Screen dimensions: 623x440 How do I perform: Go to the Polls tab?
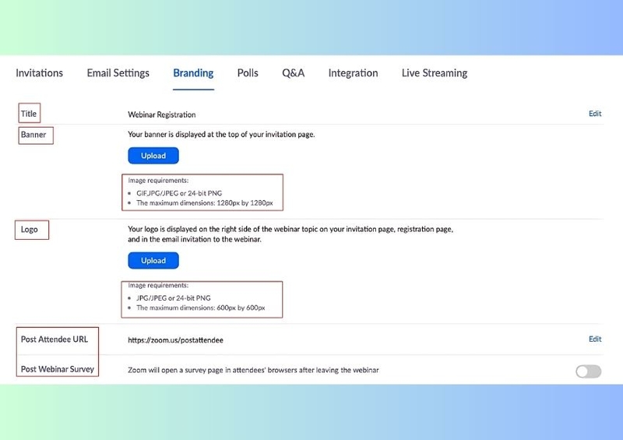pos(248,73)
